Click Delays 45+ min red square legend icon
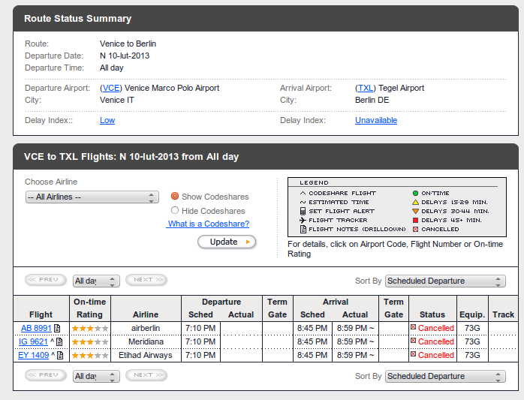This screenshot has height=400, width=524. [415, 220]
